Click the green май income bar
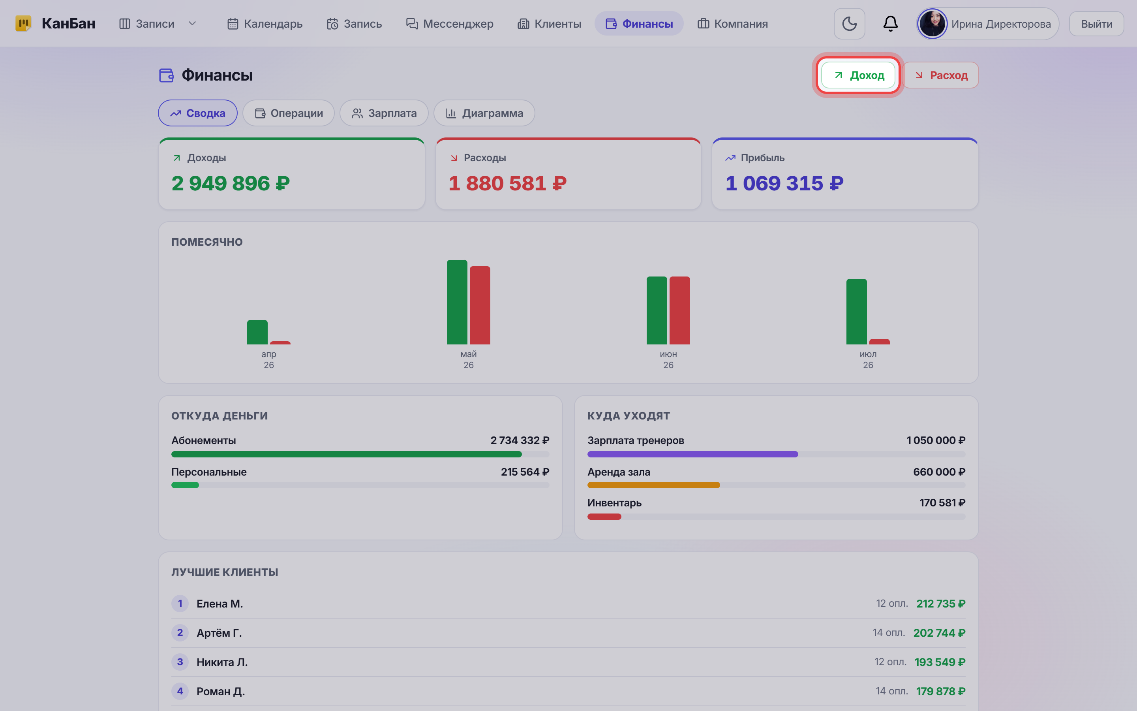Screen dimensions: 1137x711 pyautogui.click(x=457, y=302)
